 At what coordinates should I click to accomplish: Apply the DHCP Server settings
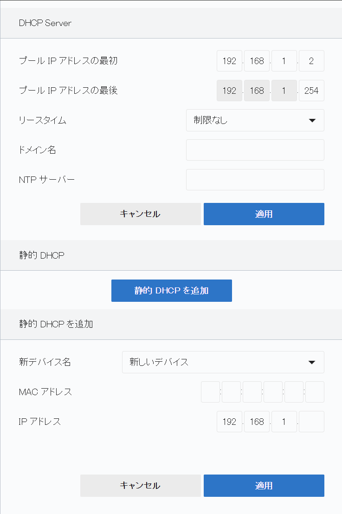[264, 214]
